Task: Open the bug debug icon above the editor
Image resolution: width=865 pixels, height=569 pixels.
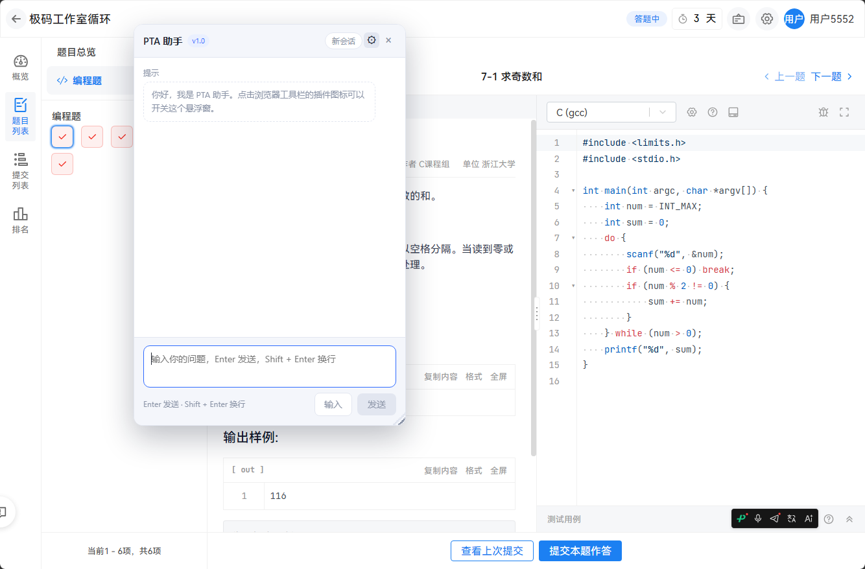Action: (x=824, y=112)
